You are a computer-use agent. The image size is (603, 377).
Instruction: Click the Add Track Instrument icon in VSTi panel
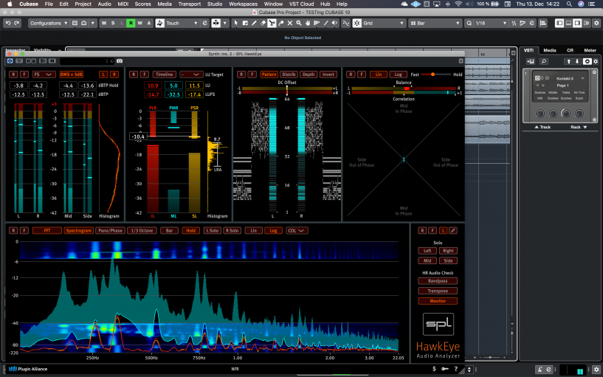point(531,61)
